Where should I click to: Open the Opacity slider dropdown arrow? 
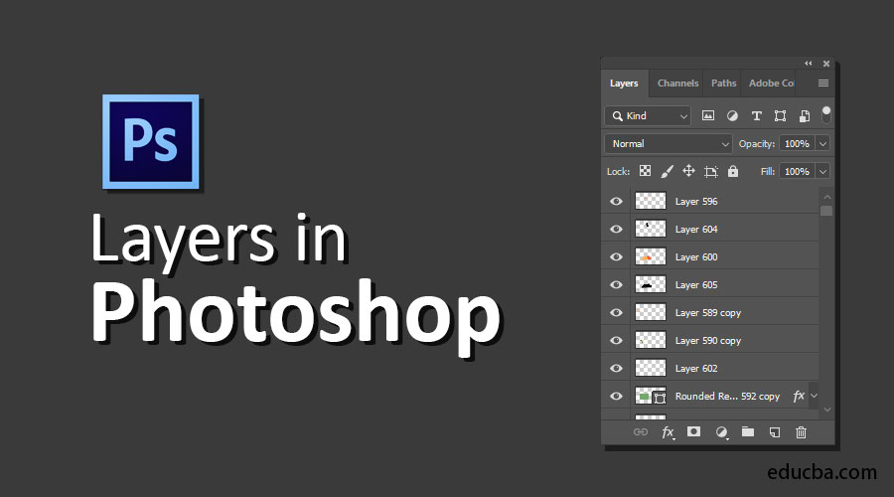822,143
